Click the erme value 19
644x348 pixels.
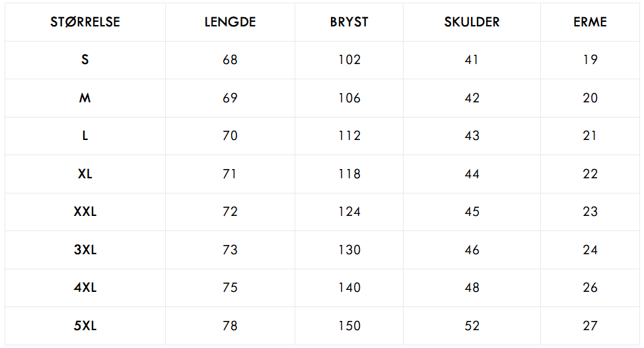[590, 60]
